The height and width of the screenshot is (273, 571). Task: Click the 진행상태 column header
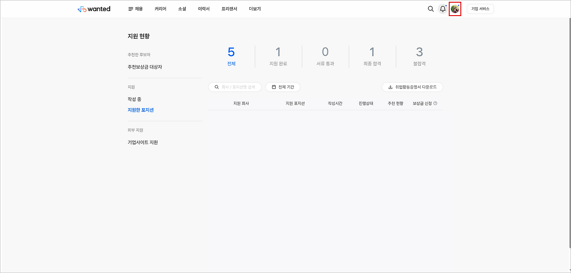(x=366, y=103)
